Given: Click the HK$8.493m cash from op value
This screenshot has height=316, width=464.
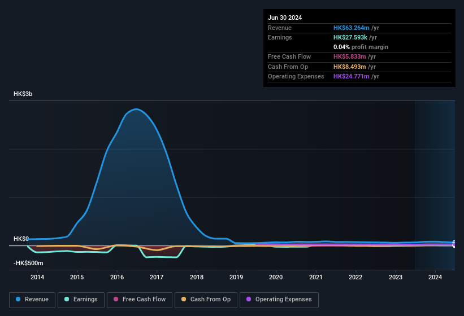Looking at the screenshot, I should pyautogui.click(x=349, y=67).
